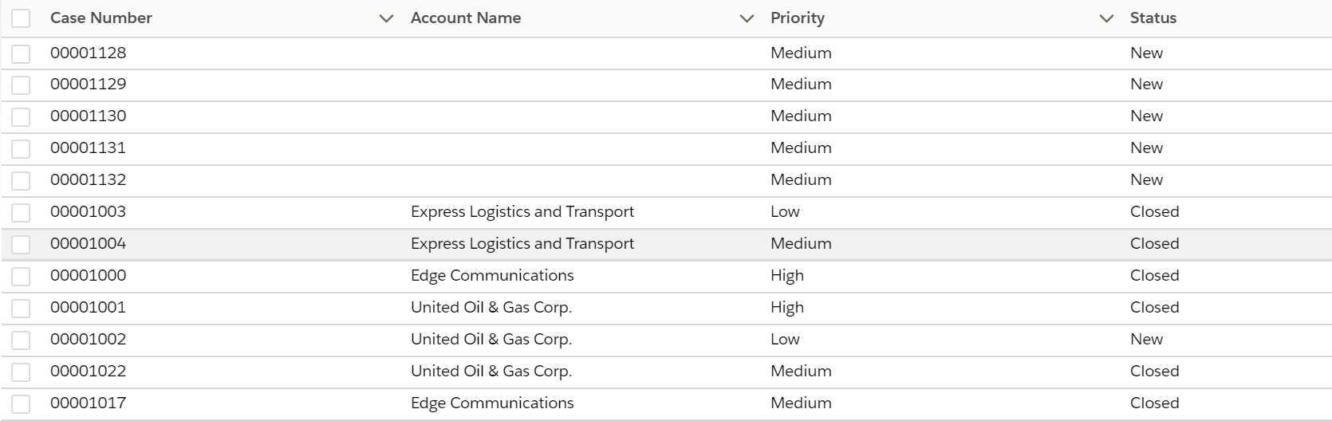Image resolution: width=1332 pixels, height=421 pixels.
Task: Open case number 00001004
Action: click(x=88, y=243)
